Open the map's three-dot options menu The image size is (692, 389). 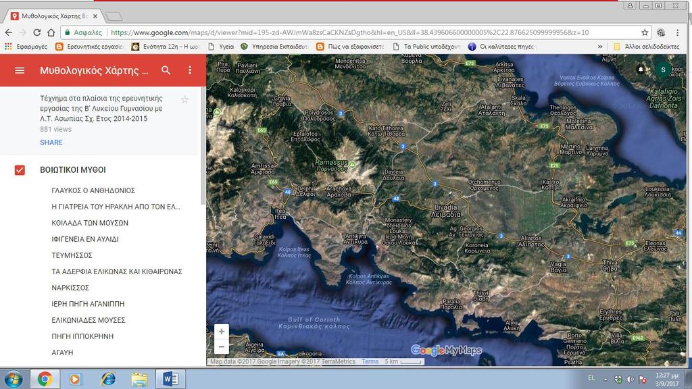pos(190,70)
